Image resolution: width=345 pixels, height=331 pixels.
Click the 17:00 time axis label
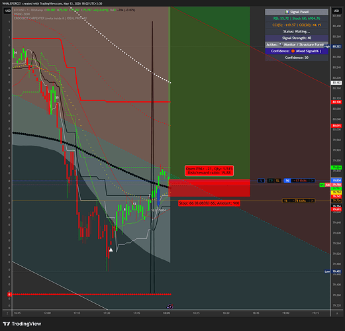[47, 313]
